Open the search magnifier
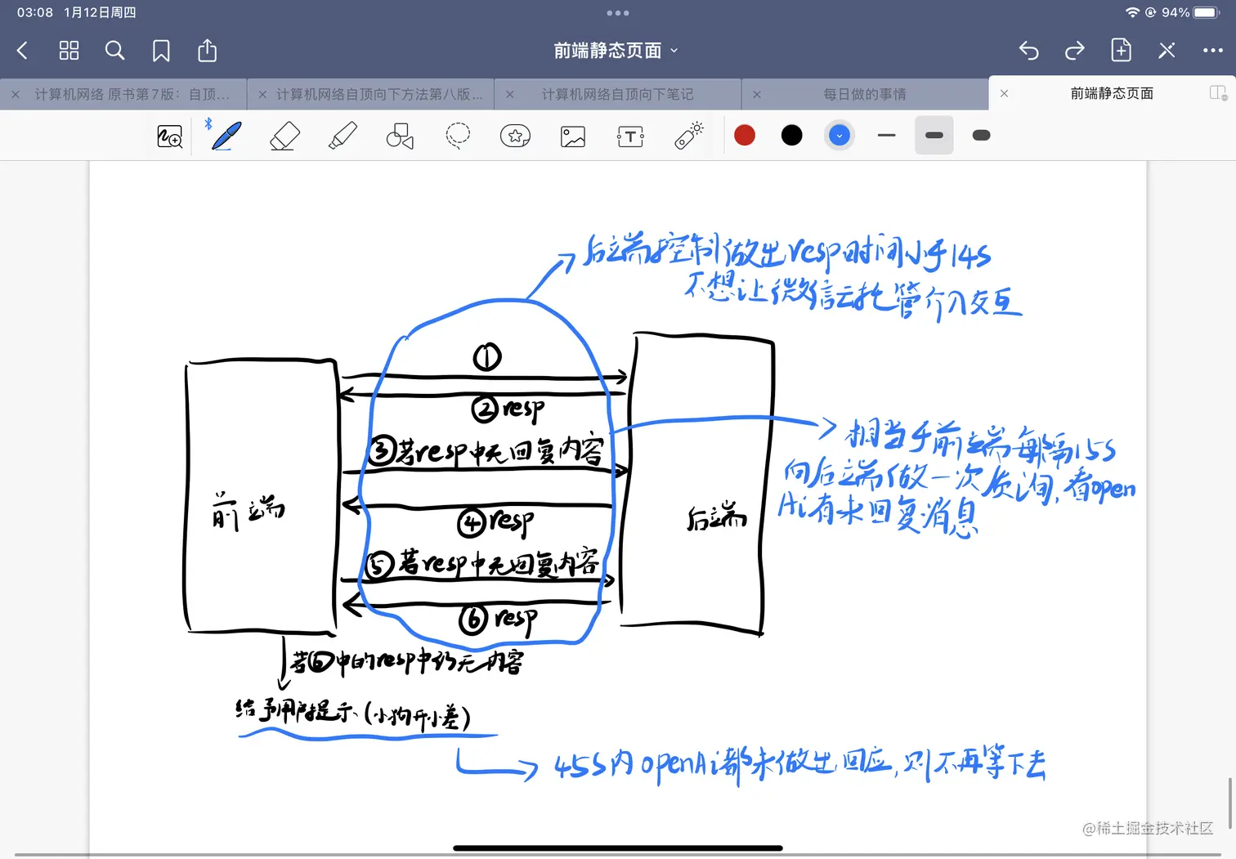The height and width of the screenshot is (859, 1236). (115, 51)
